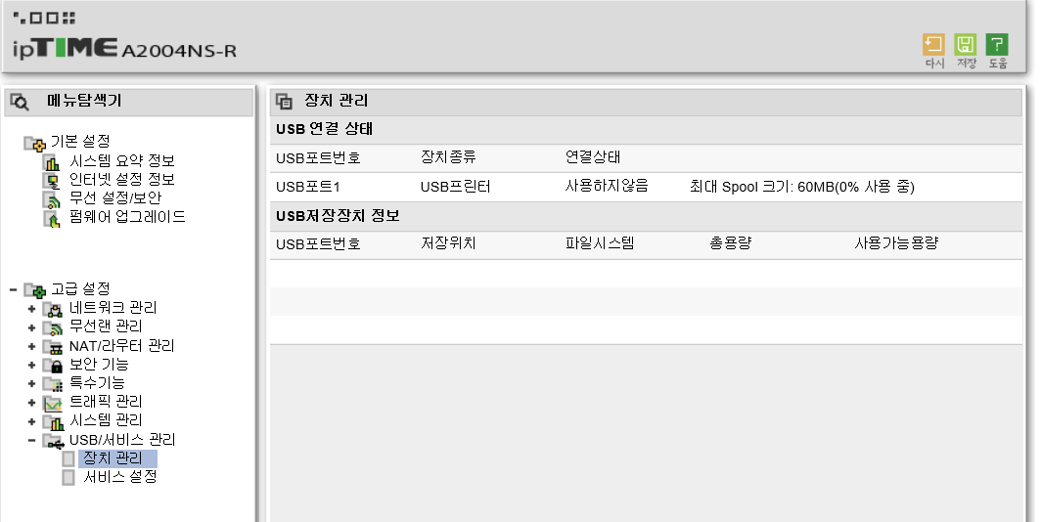1040x522 pixels.
Task: Open the 특수기능 menu entry
Action: click(x=97, y=383)
